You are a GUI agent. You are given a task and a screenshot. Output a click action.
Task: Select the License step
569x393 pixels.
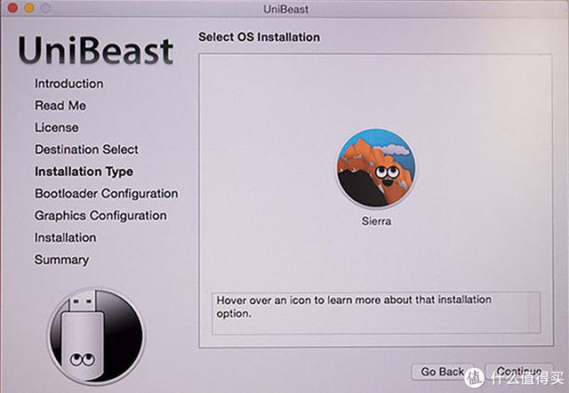point(57,128)
